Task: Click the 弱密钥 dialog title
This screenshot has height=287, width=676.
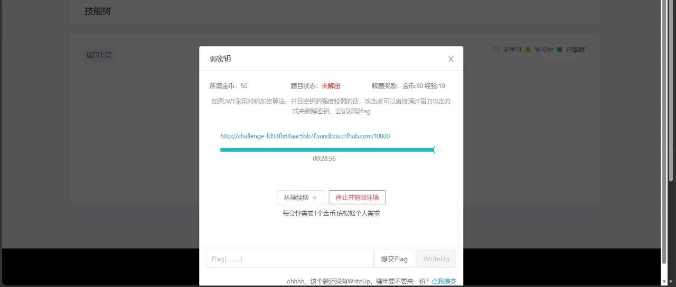Action: coord(220,58)
